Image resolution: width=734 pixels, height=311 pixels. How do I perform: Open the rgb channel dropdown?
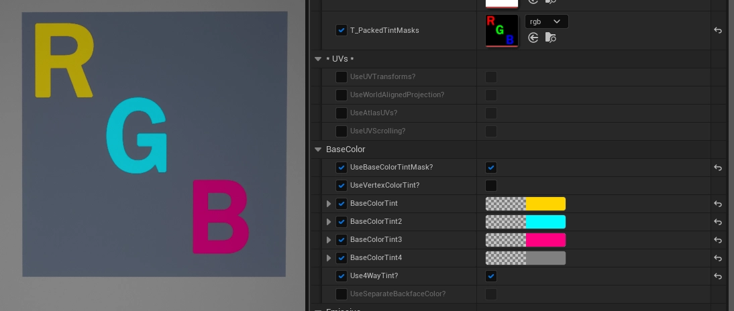coord(546,21)
